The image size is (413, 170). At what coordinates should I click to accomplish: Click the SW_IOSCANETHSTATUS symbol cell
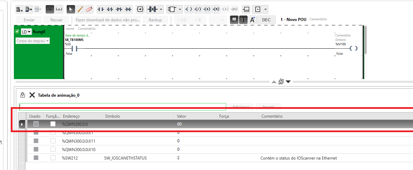(x=126, y=158)
